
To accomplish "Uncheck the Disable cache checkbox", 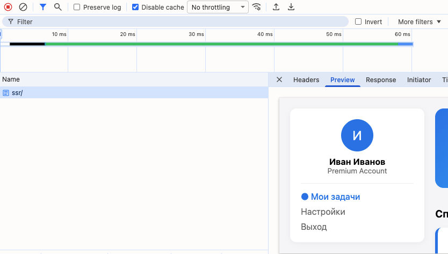I will (x=135, y=8).
